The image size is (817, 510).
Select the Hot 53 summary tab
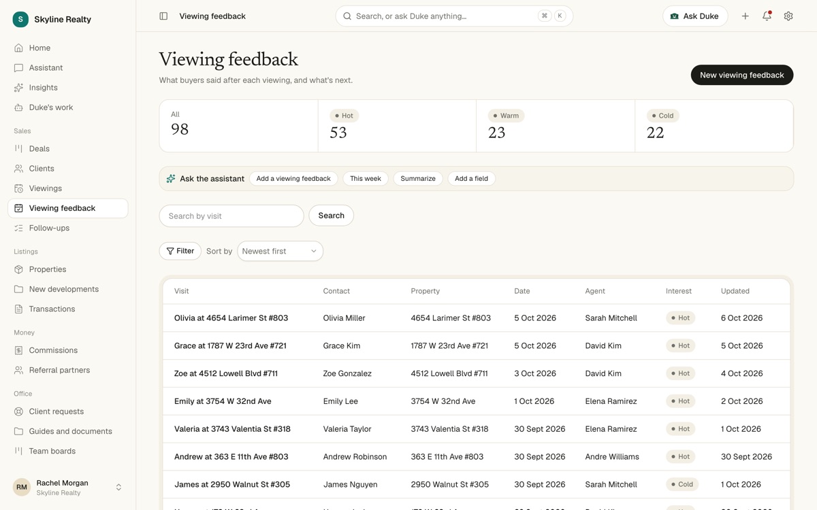[397, 126]
